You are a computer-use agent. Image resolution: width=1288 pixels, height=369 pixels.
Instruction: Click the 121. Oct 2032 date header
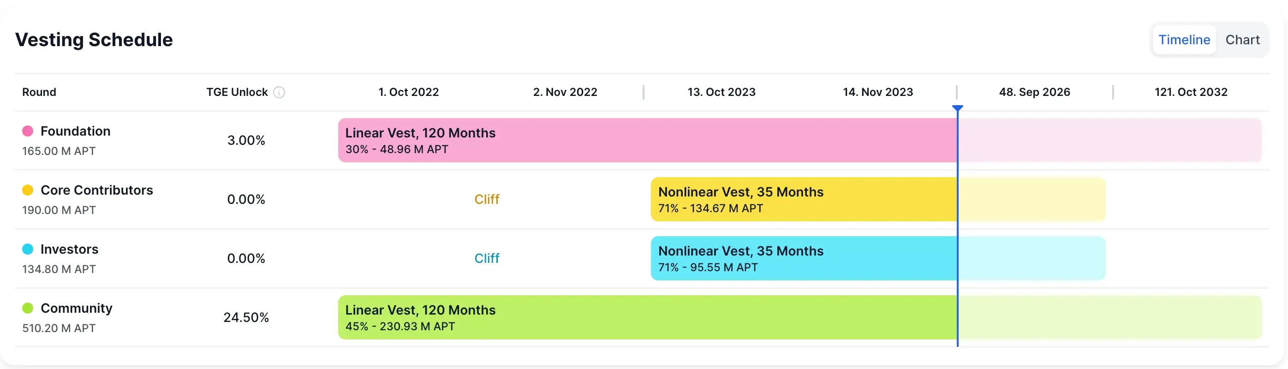[1191, 93]
